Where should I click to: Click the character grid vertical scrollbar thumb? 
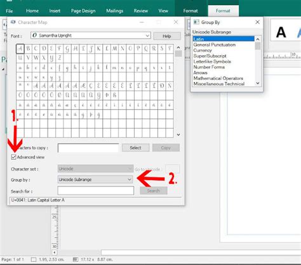[178, 54]
